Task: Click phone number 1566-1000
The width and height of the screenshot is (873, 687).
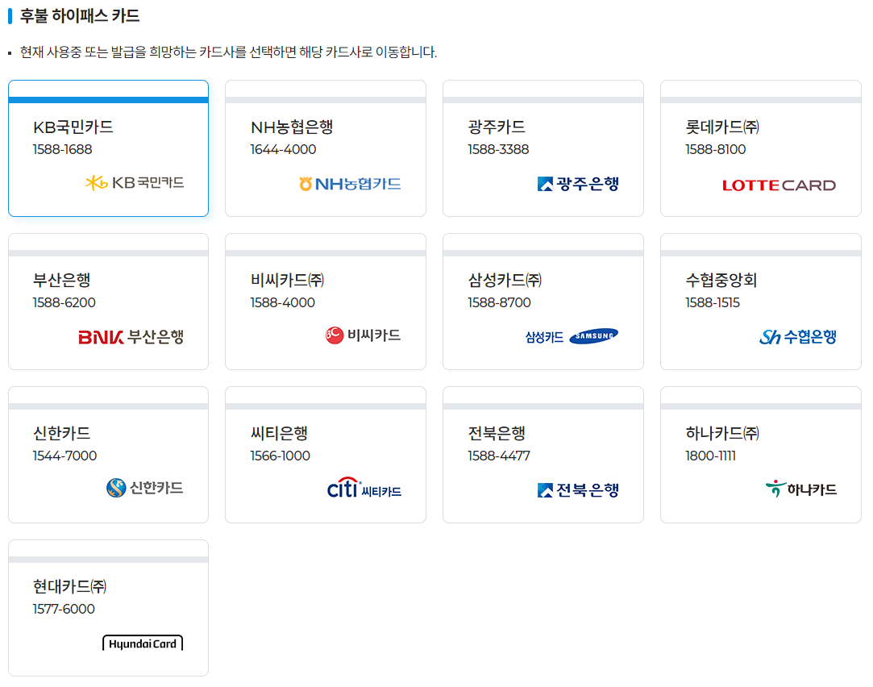Action: (x=280, y=456)
